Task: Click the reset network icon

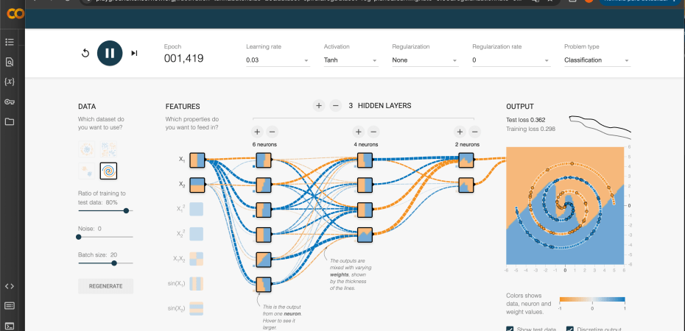Action: tap(85, 53)
